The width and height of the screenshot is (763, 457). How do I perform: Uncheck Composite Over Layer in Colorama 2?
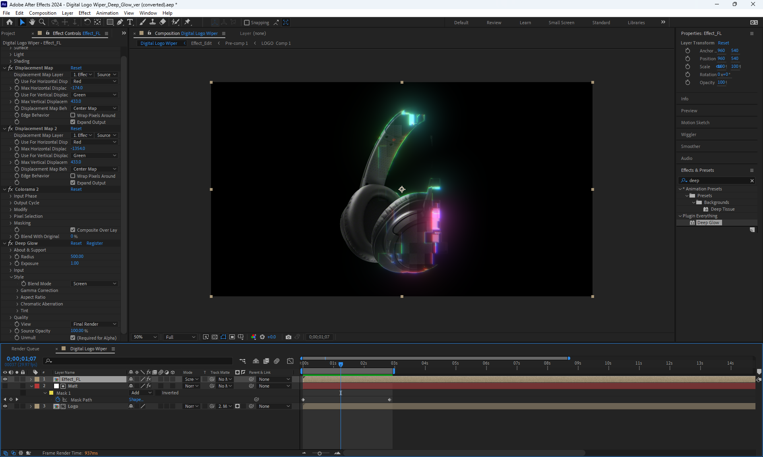pos(73,230)
